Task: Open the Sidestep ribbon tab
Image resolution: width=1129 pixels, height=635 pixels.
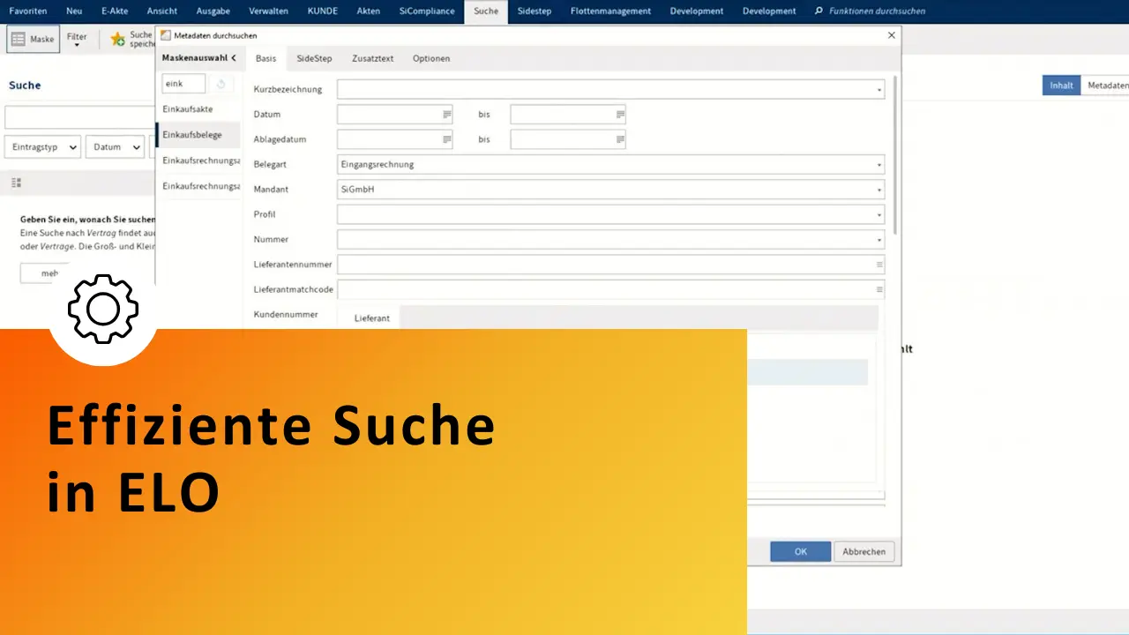Action: pyautogui.click(x=535, y=11)
